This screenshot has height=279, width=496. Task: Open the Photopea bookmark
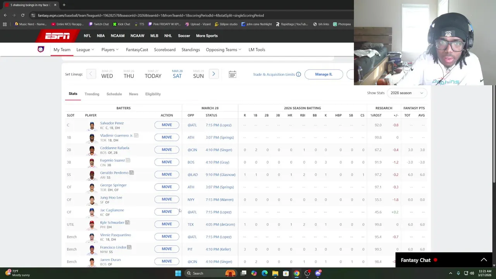tap(342, 24)
